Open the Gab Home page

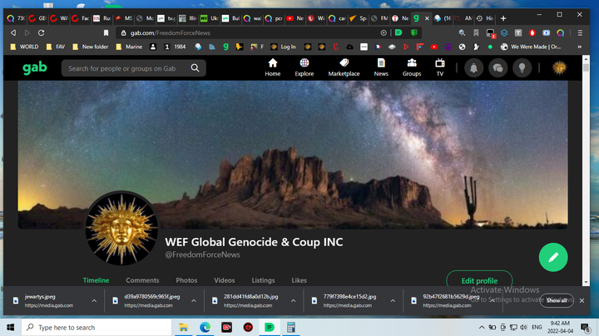[x=272, y=67]
